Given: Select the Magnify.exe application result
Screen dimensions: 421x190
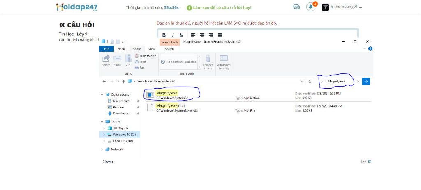Looking at the screenshot, I should 259,95.
